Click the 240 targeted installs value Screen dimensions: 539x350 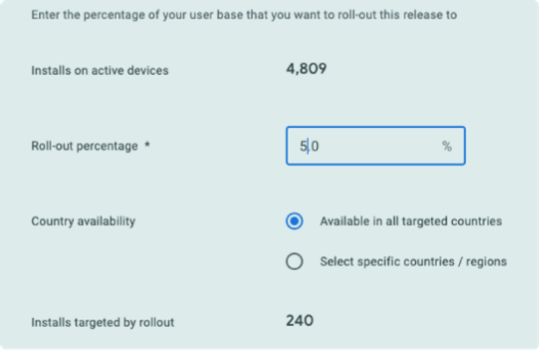tap(300, 321)
